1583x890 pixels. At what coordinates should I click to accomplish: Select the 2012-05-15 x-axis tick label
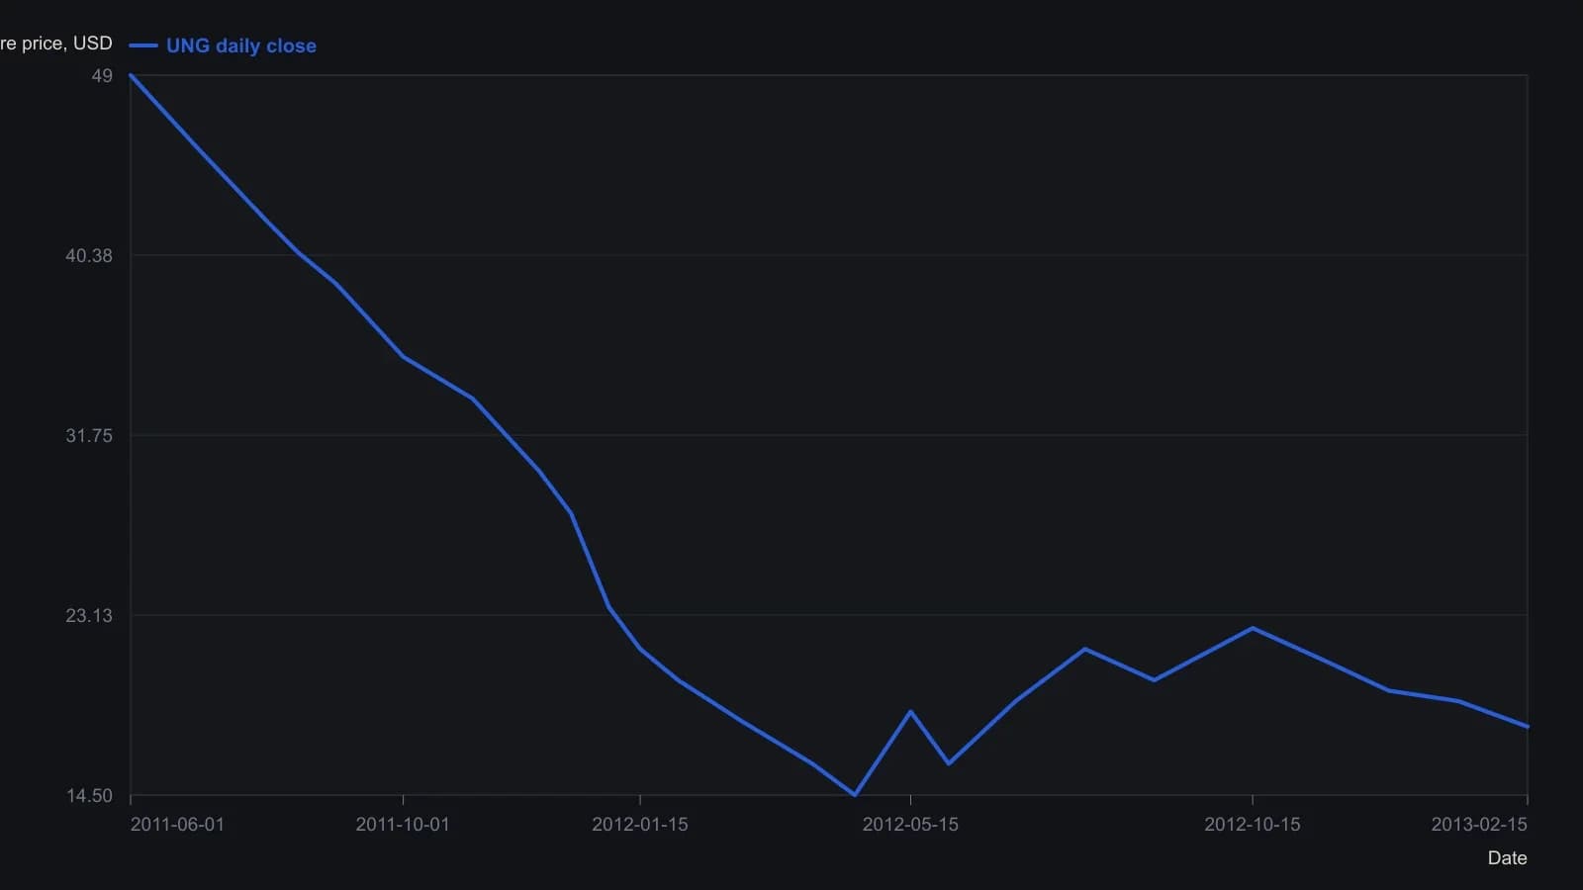click(910, 825)
